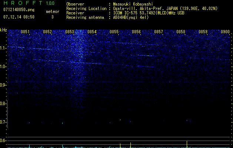
Task: Click the kHz axis unit label
Action: [3, 30]
